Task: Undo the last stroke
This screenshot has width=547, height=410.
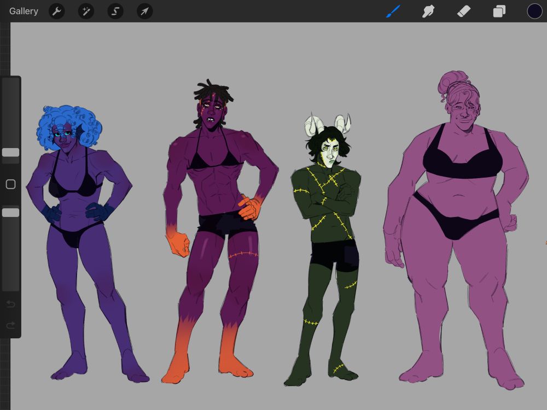Action: click(11, 304)
